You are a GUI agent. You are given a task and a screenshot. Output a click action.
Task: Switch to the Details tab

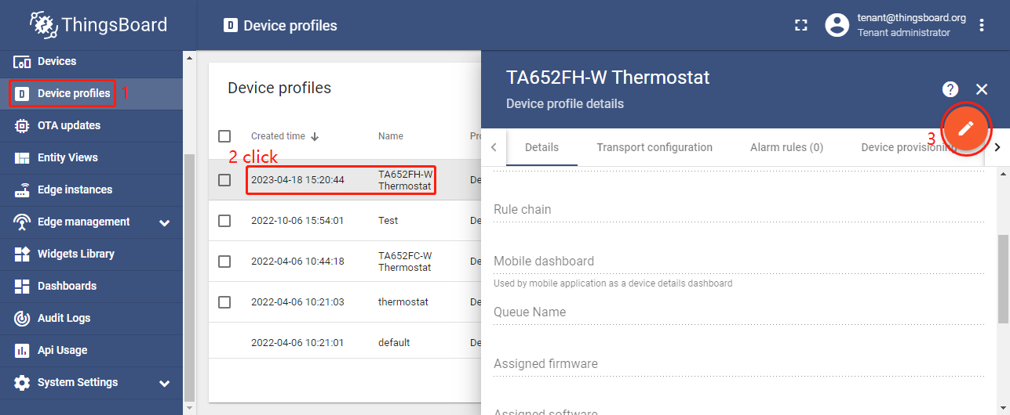[541, 147]
